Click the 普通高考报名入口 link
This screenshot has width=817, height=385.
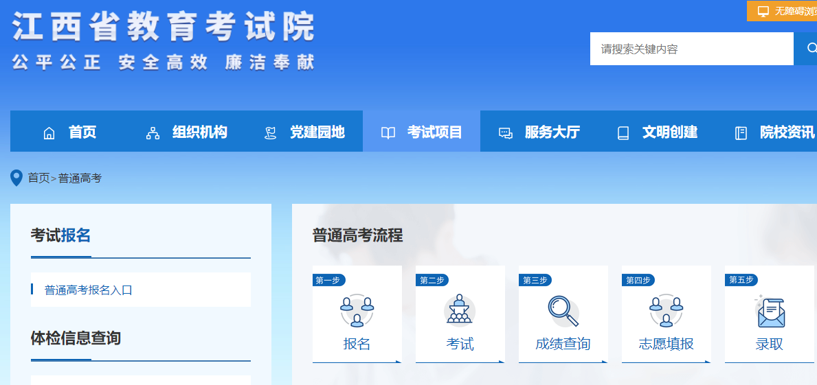pos(89,290)
